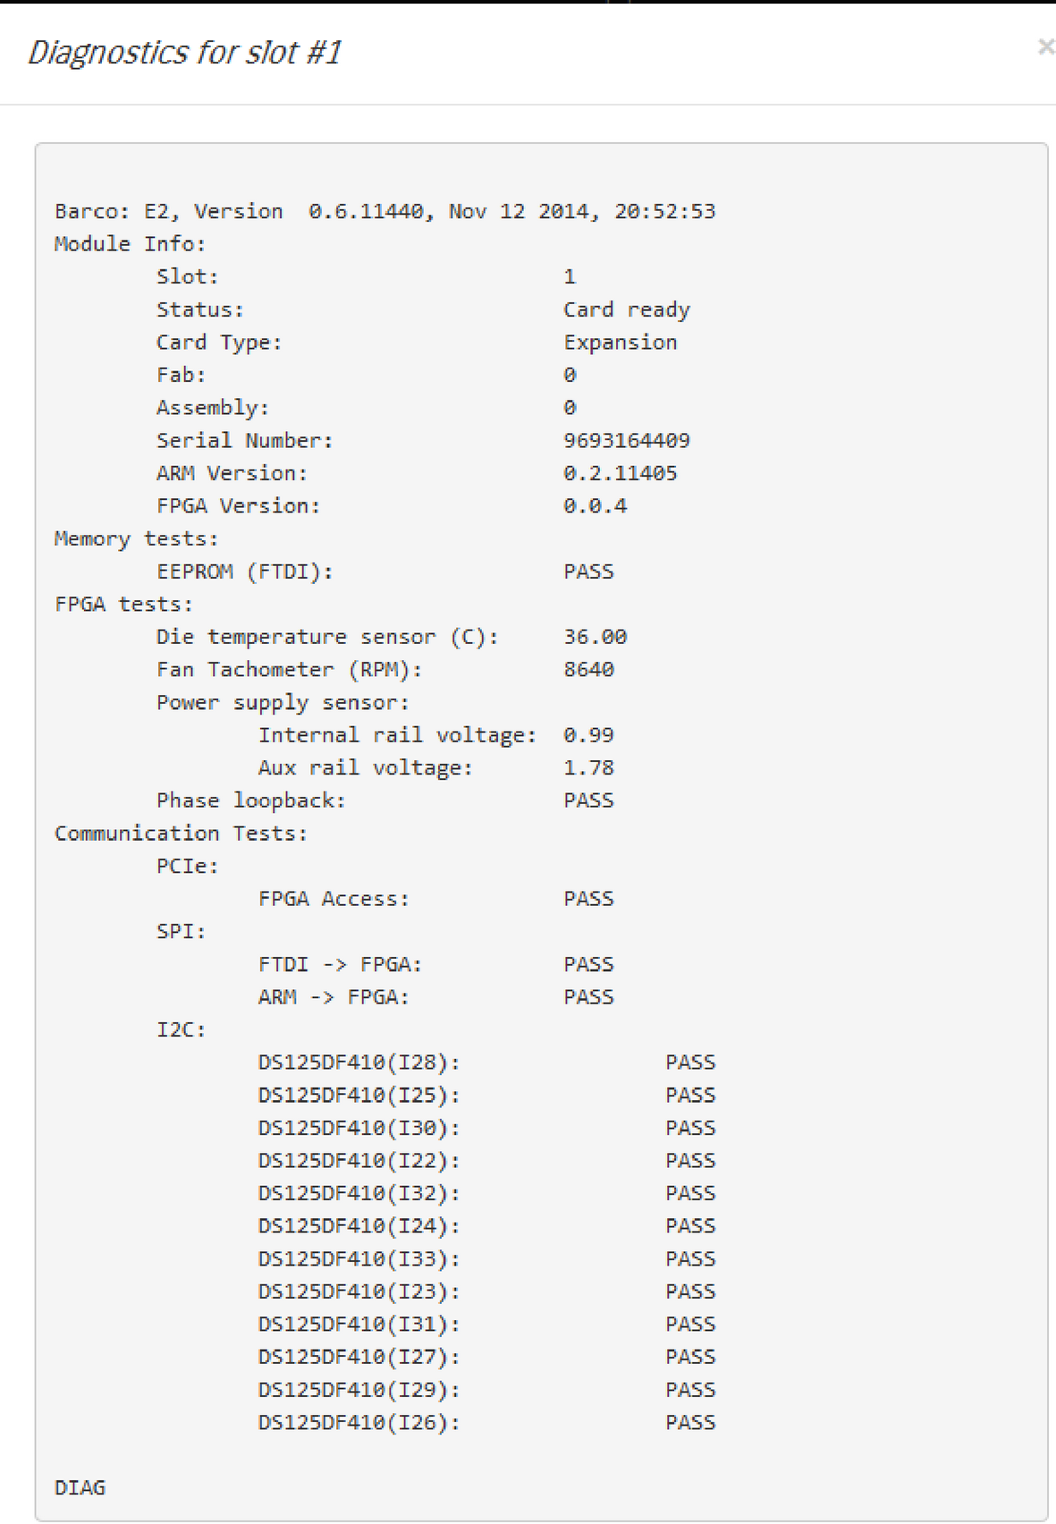Click the fan tachometer value 8640
This screenshot has height=1524, width=1056.
(588, 670)
